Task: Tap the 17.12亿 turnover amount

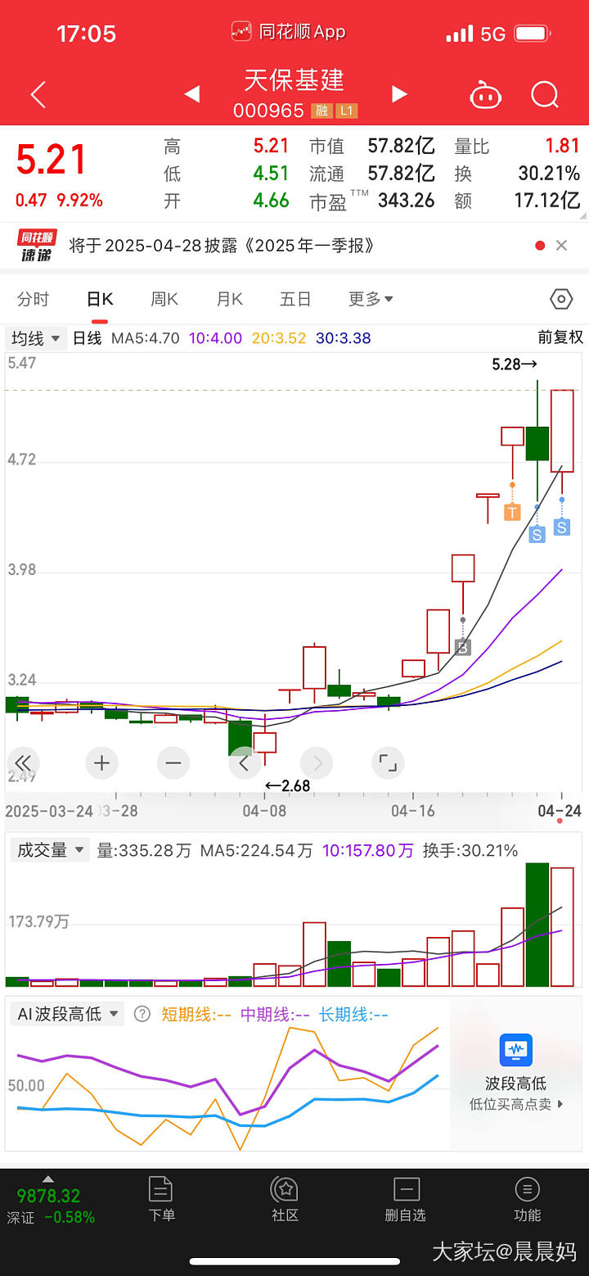Action: click(x=547, y=200)
